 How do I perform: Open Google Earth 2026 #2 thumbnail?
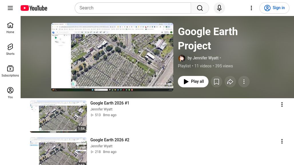coord(58,151)
